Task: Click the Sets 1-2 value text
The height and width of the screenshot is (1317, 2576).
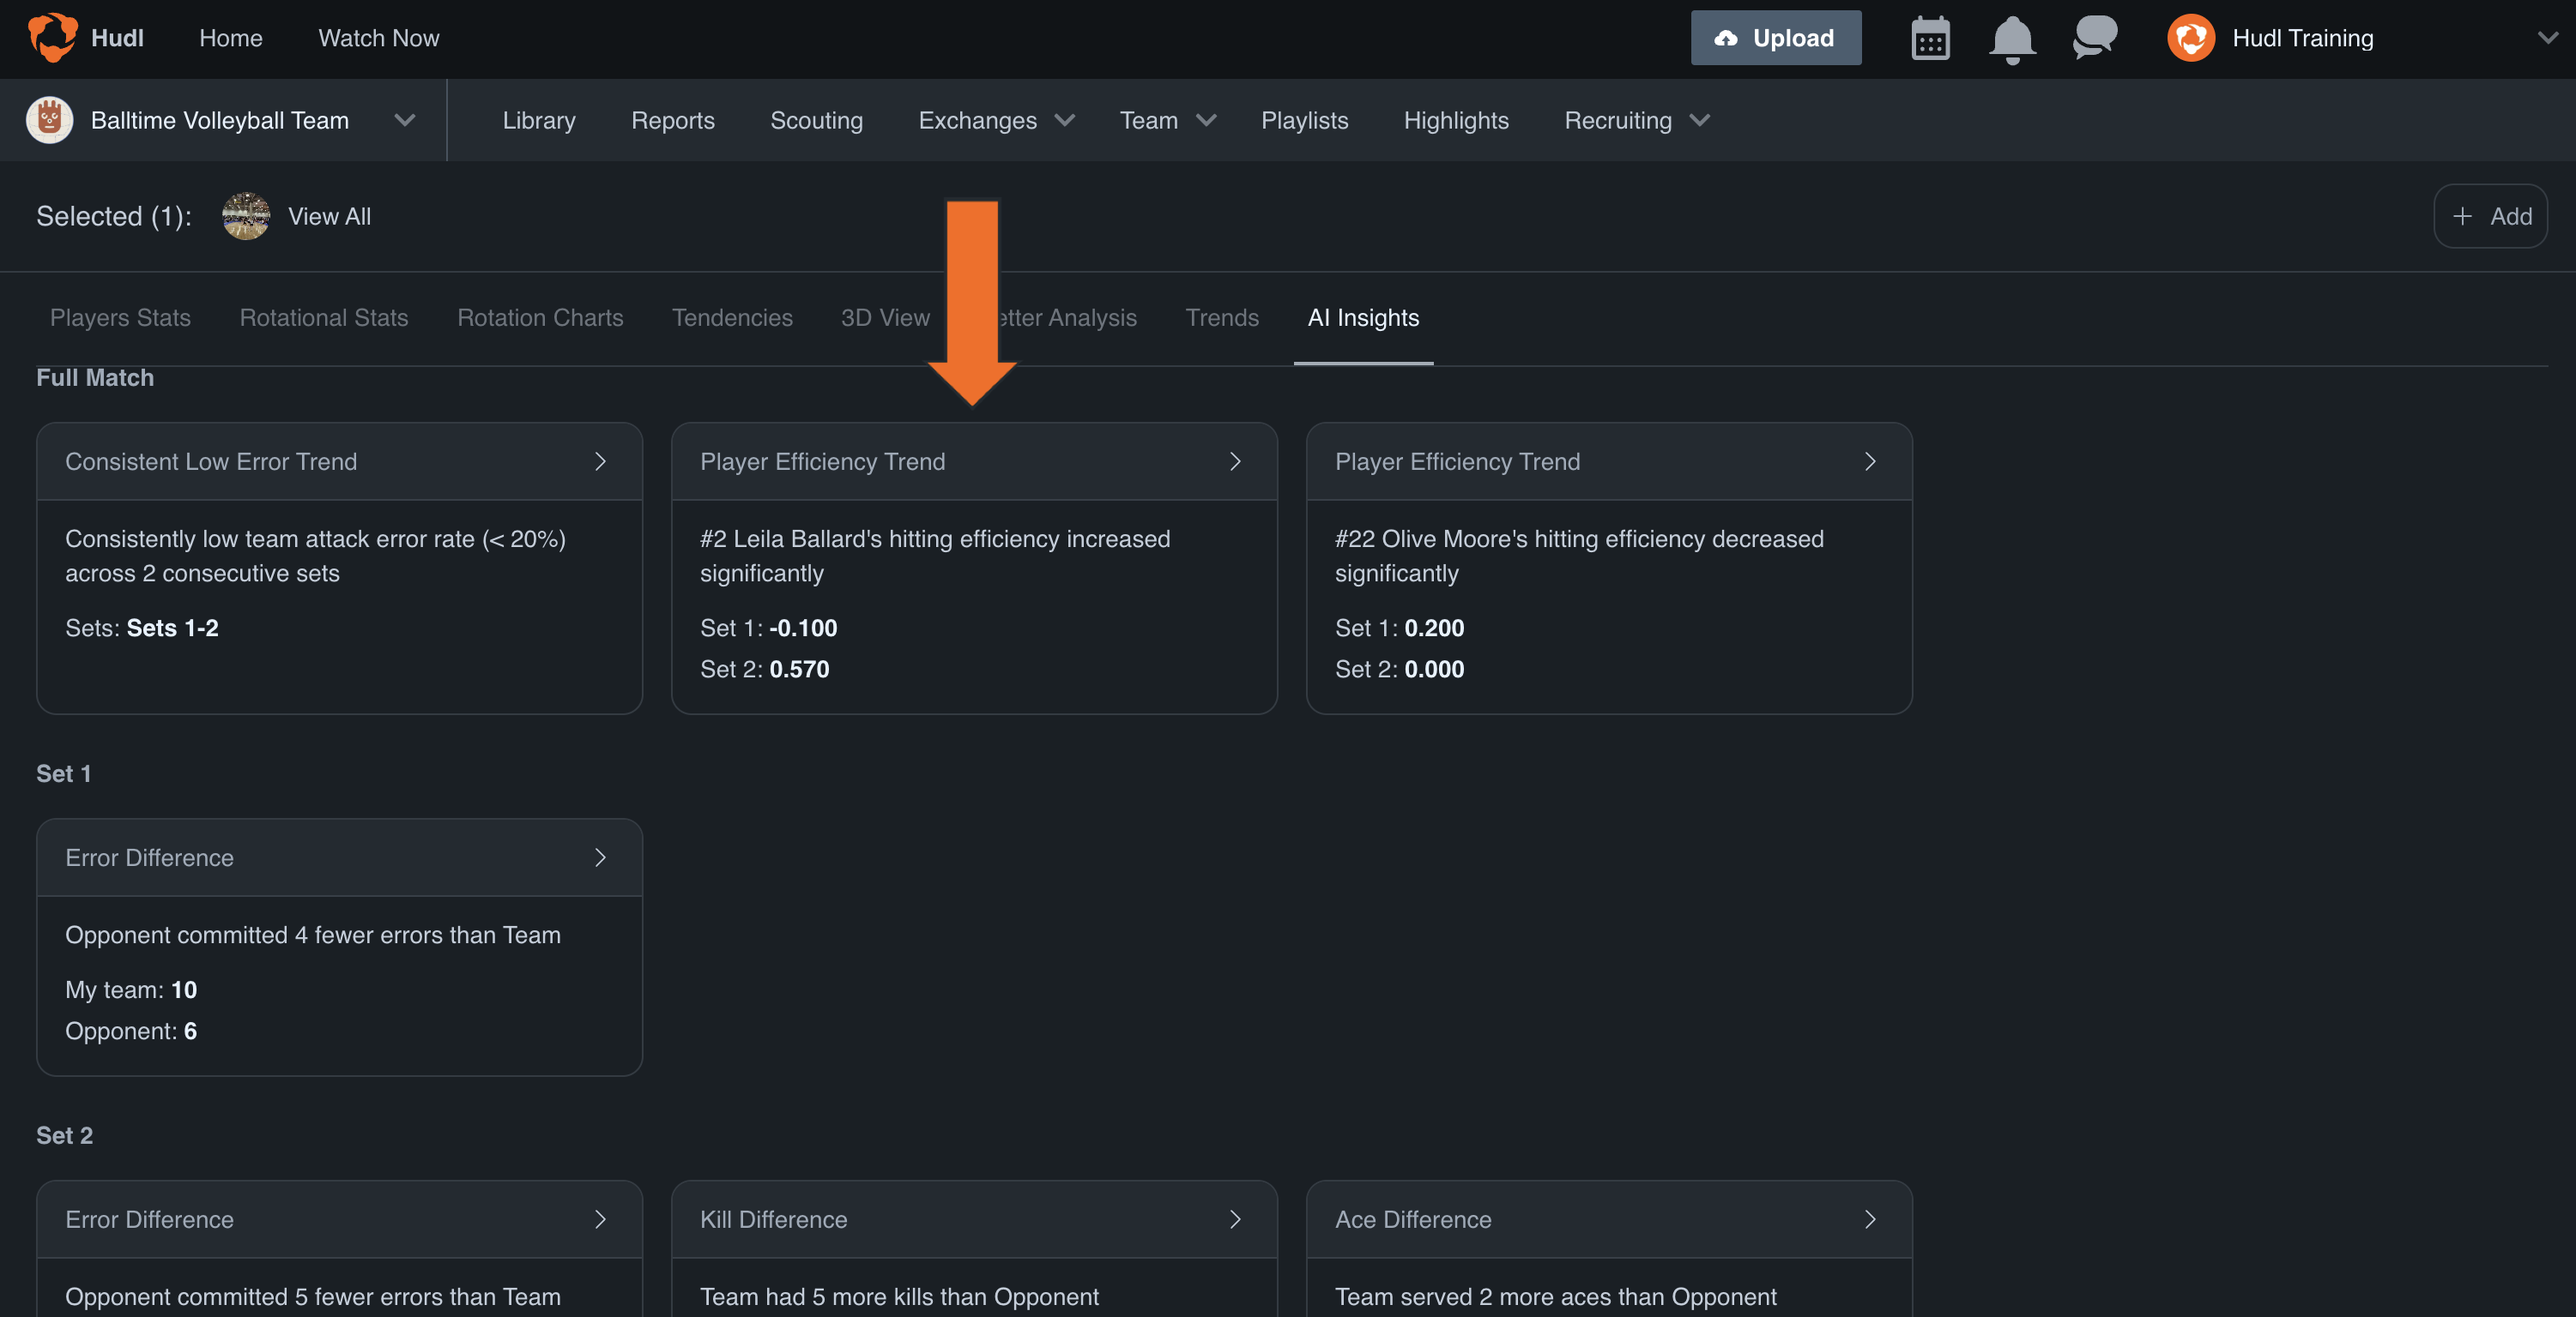Action: [x=172, y=628]
